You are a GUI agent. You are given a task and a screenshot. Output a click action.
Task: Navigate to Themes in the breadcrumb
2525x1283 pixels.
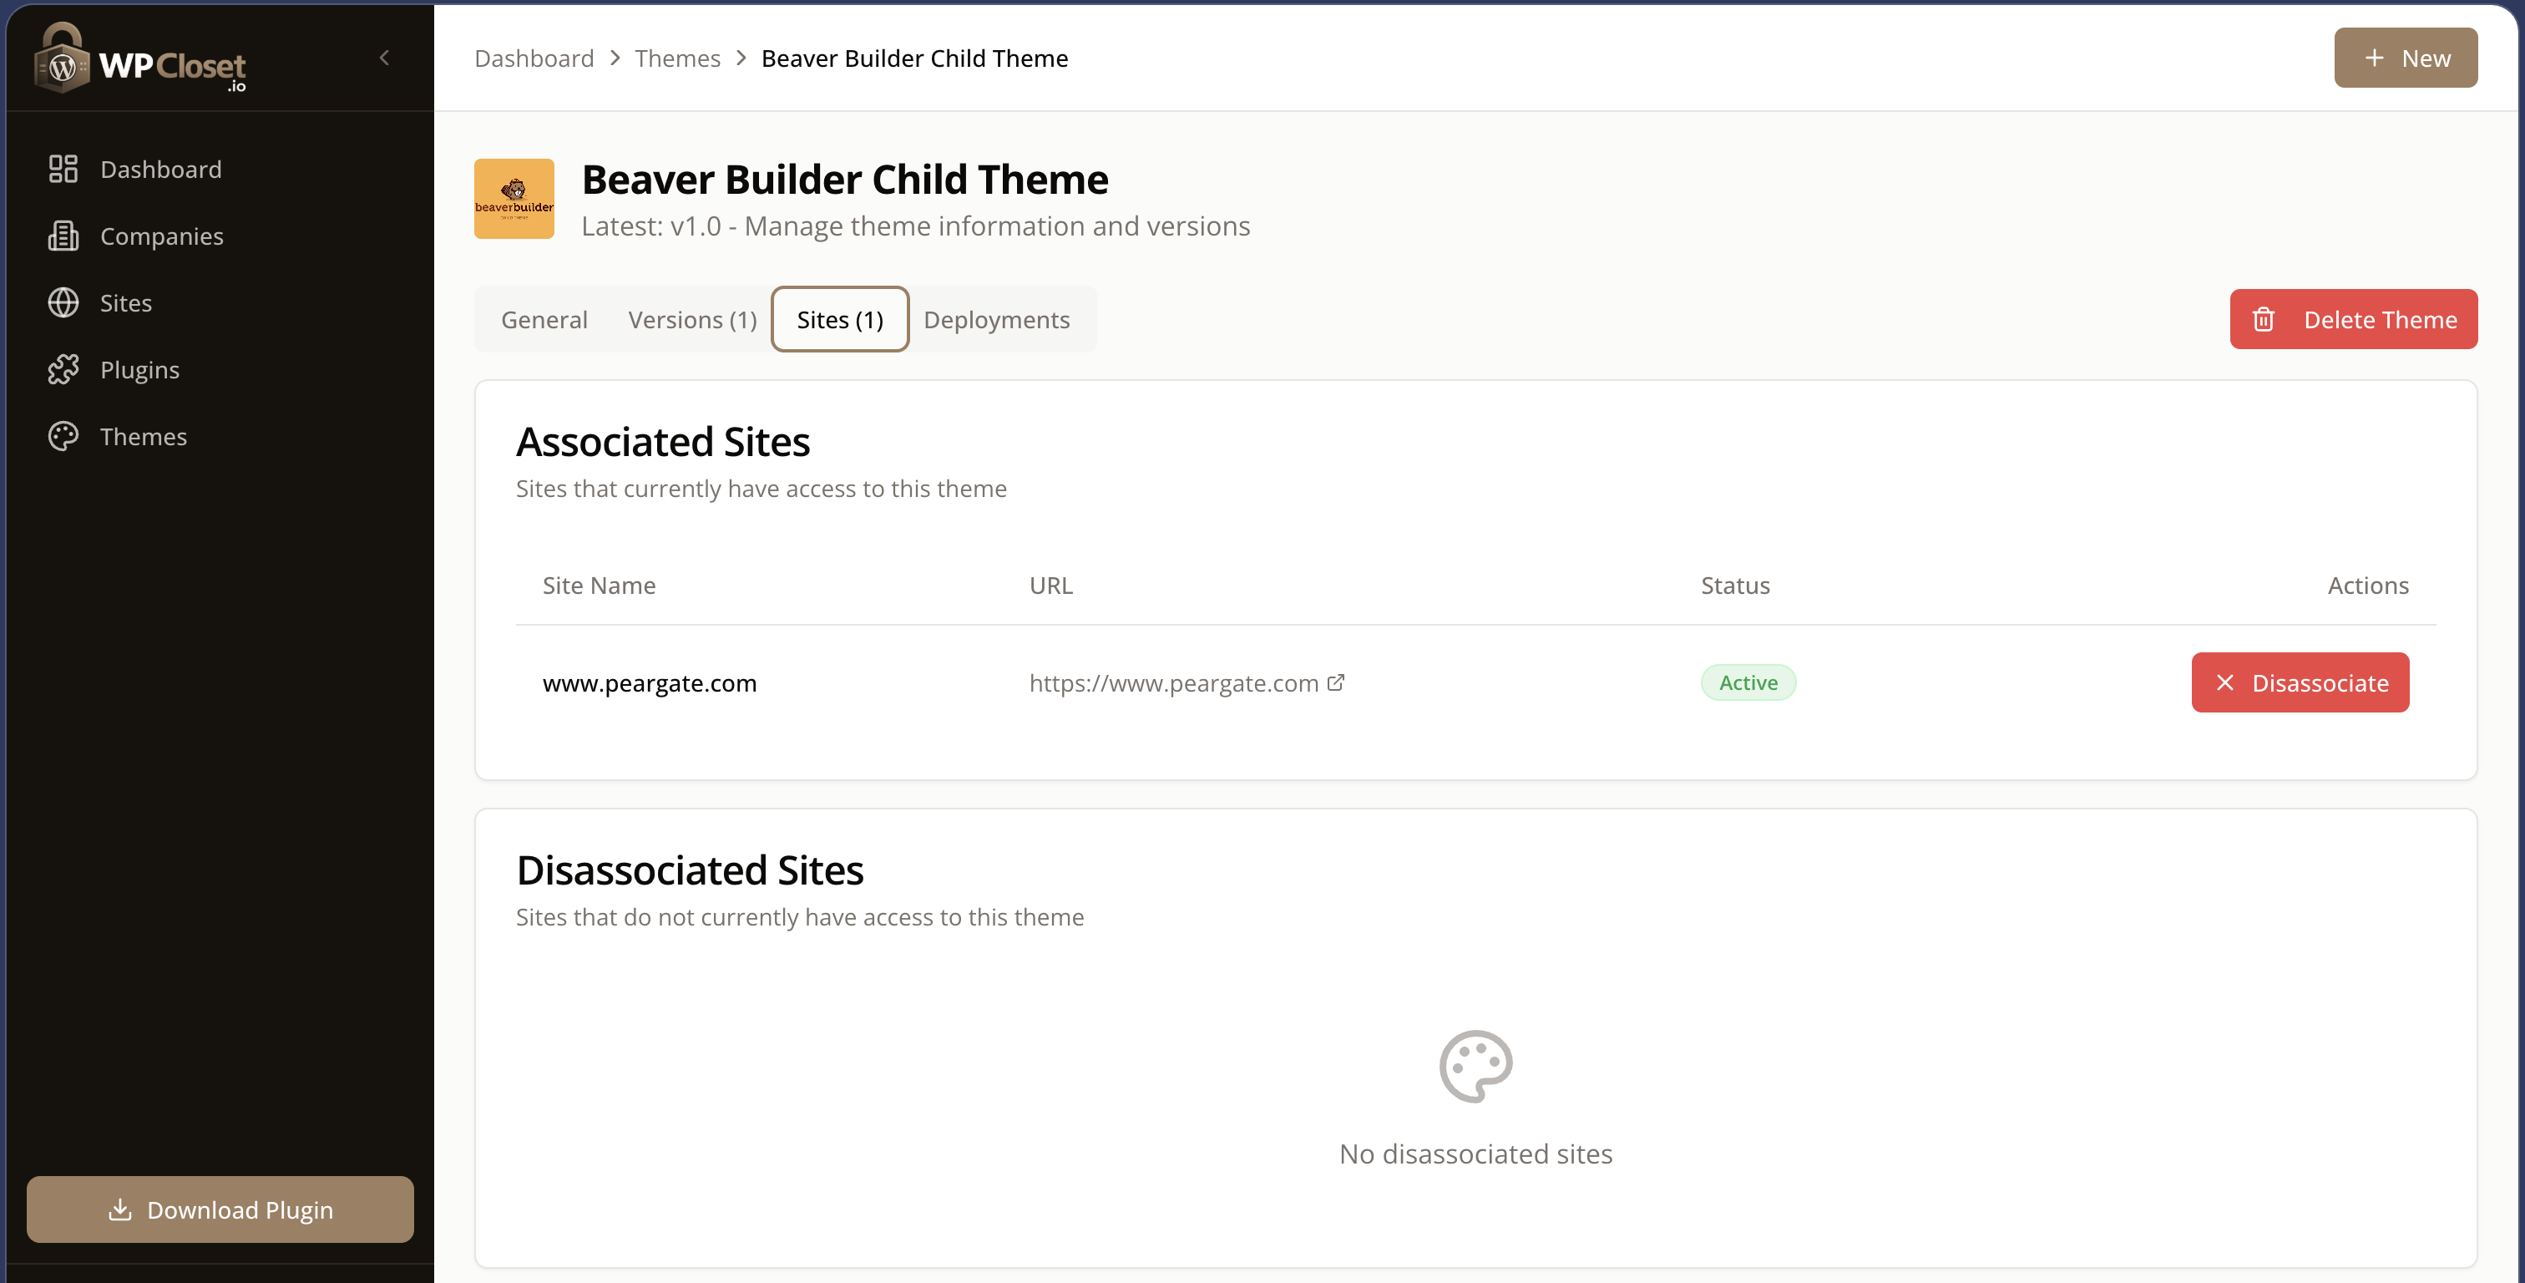point(677,58)
